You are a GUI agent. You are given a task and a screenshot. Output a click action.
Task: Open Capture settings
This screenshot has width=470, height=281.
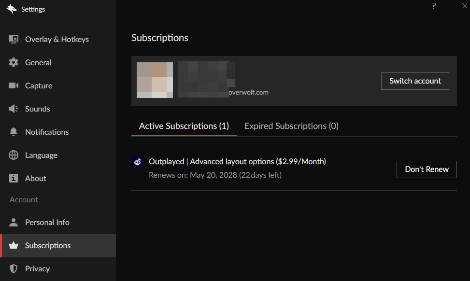click(x=58, y=85)
